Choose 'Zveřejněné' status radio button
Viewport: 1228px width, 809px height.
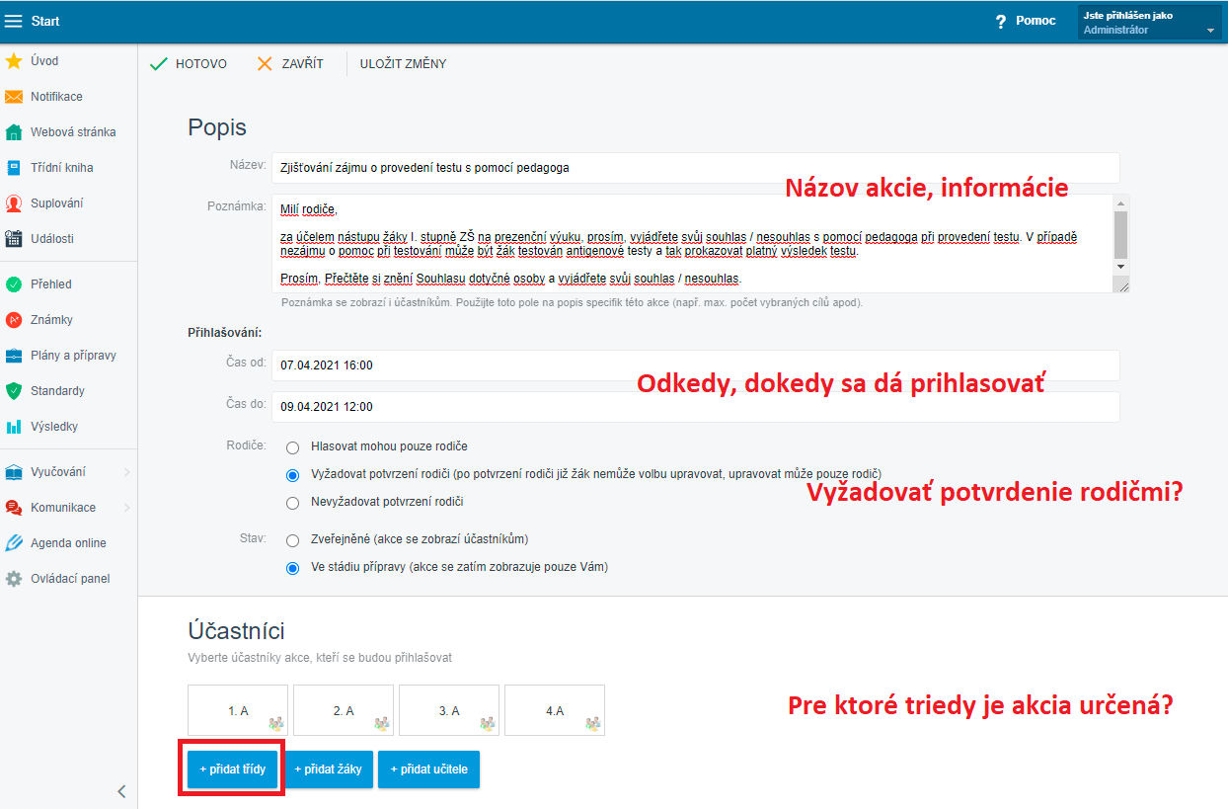(x=292, y=540)
